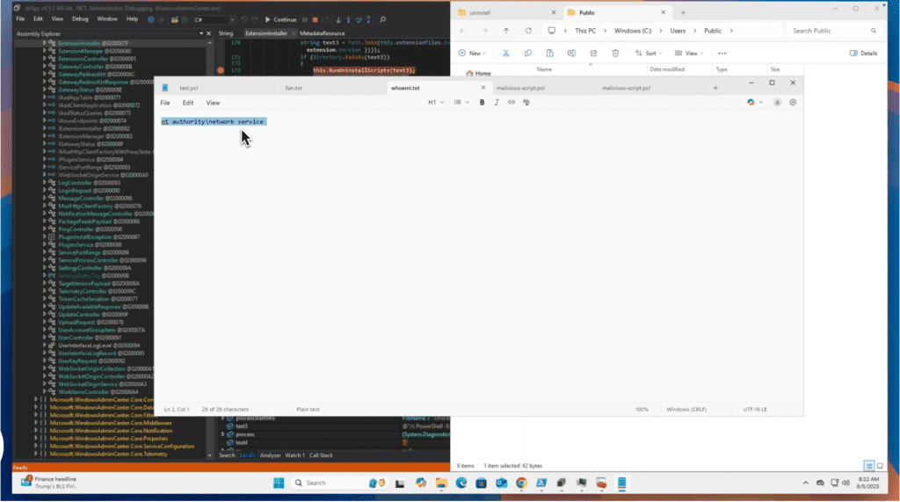
Task: Open the Analyzer tab in dnSpy
Action: tap(271, 455)
